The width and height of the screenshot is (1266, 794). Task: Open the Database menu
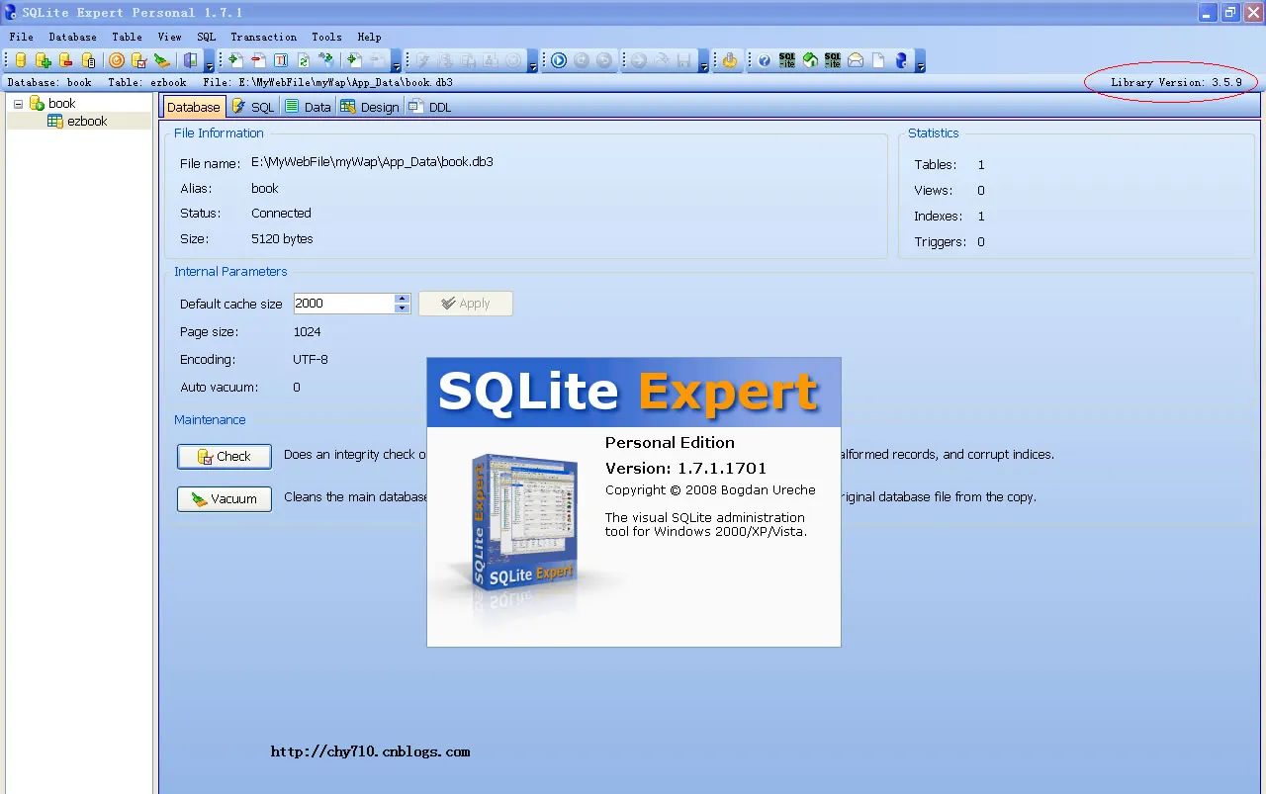pos(72,37)
